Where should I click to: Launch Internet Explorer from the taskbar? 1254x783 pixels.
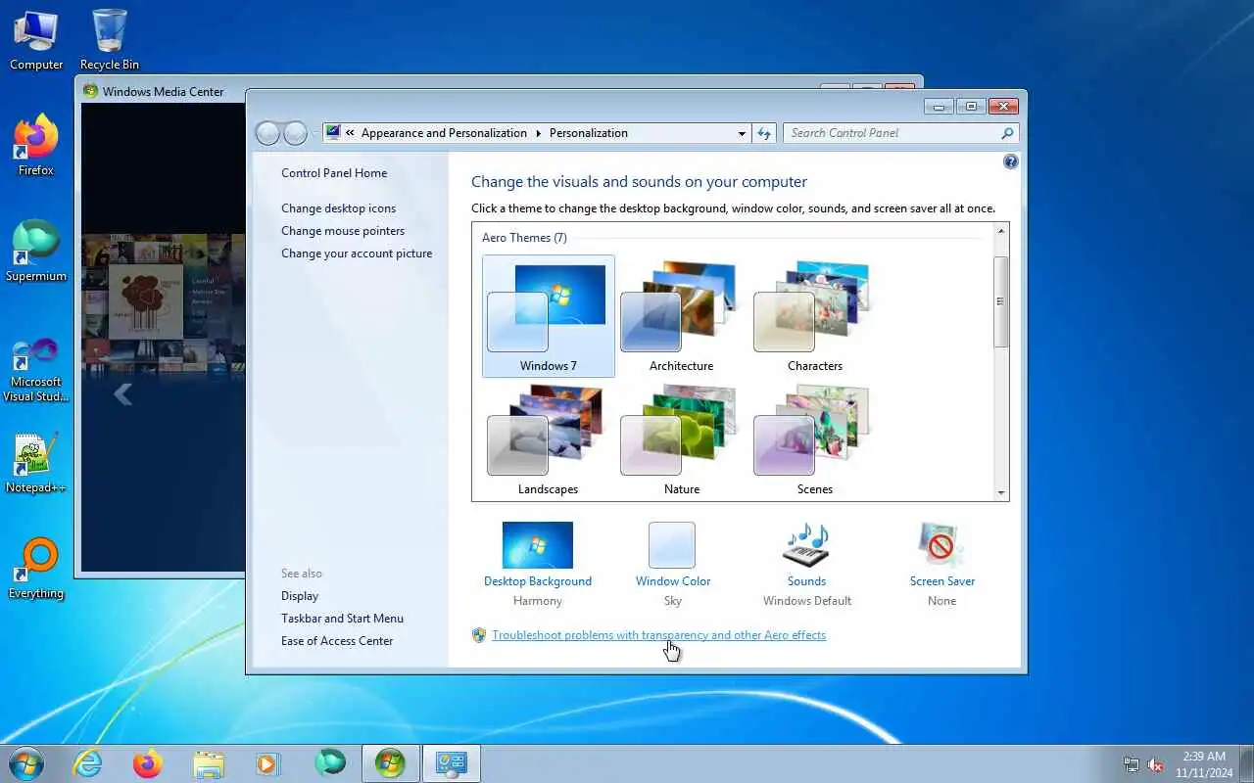click(88, 763)
